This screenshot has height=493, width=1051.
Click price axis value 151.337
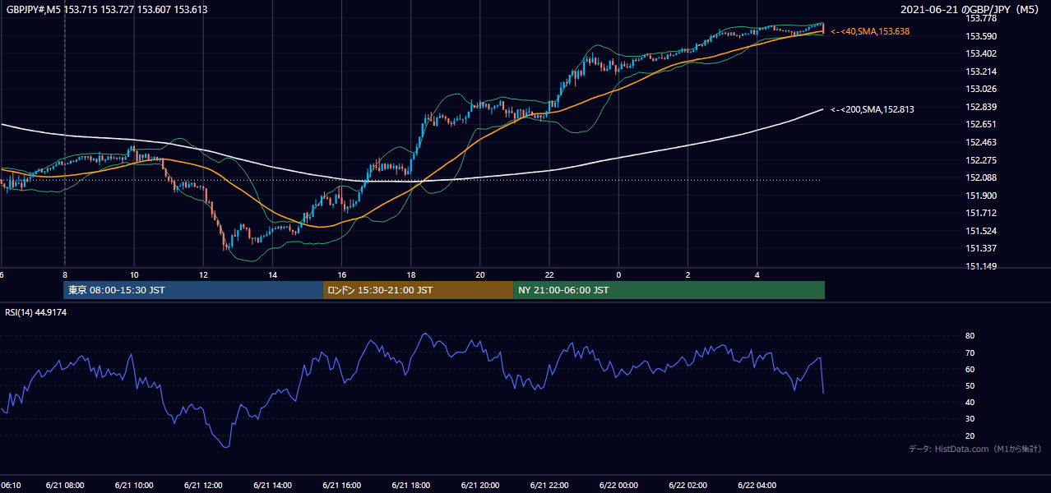[x=980, y=248]
